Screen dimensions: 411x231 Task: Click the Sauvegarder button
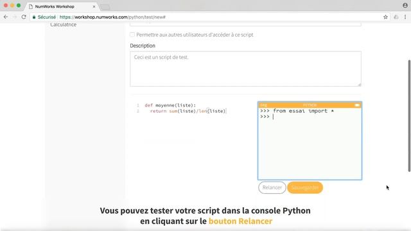point(305,187)
